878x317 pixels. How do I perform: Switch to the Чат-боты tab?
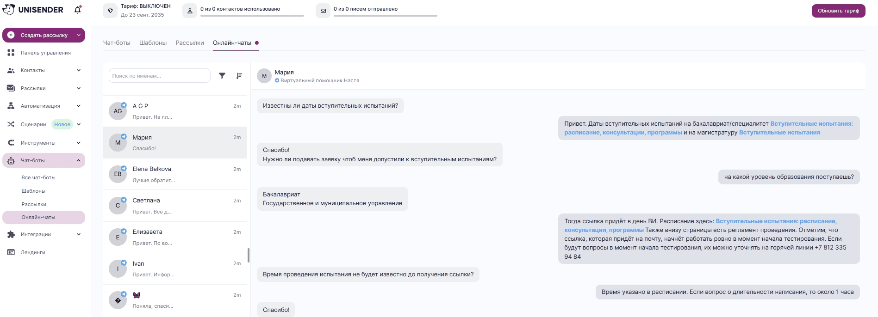(x=117, y=43)
